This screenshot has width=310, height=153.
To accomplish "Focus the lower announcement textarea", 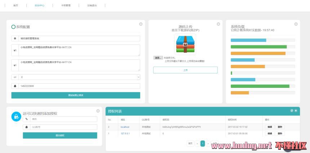I will point(79,66).
